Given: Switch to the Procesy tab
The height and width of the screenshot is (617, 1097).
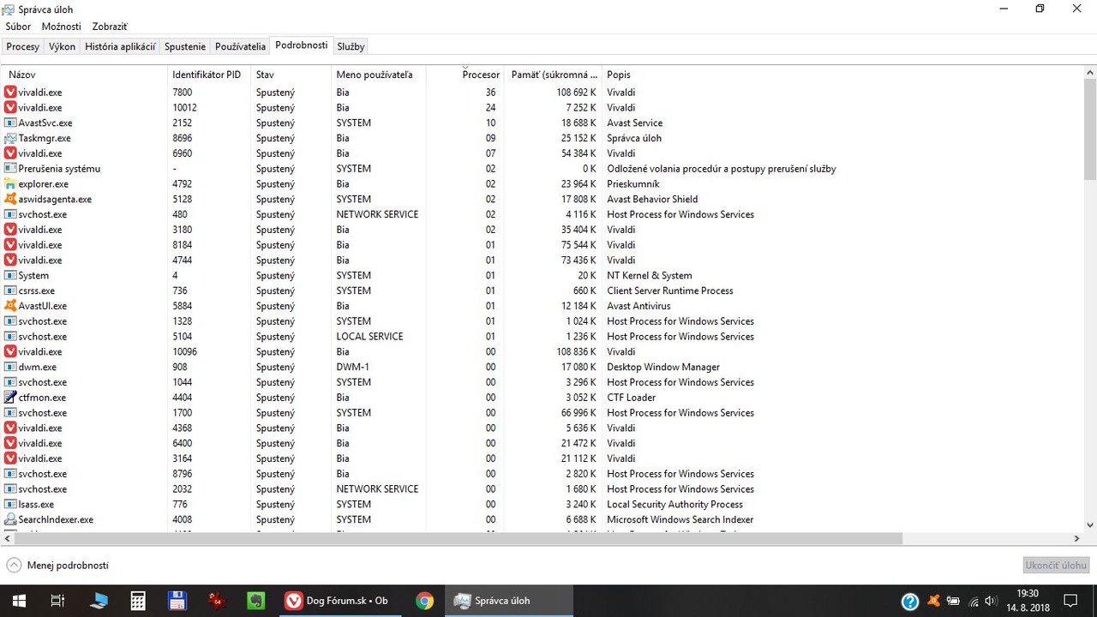Looking at the screenshot, I should pos(23,46).
